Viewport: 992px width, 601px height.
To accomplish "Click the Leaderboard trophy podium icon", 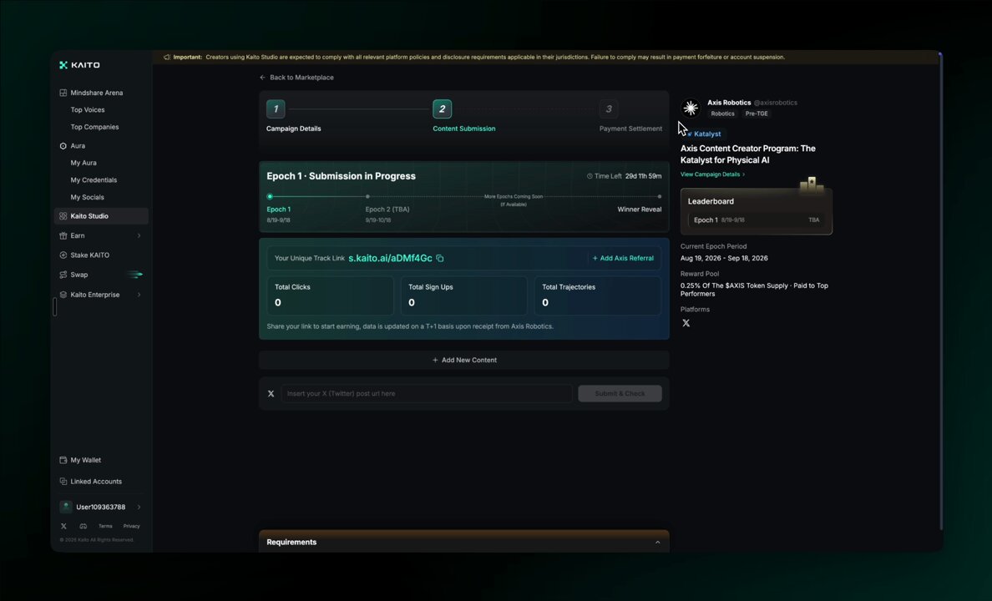I will click(812, 184).
